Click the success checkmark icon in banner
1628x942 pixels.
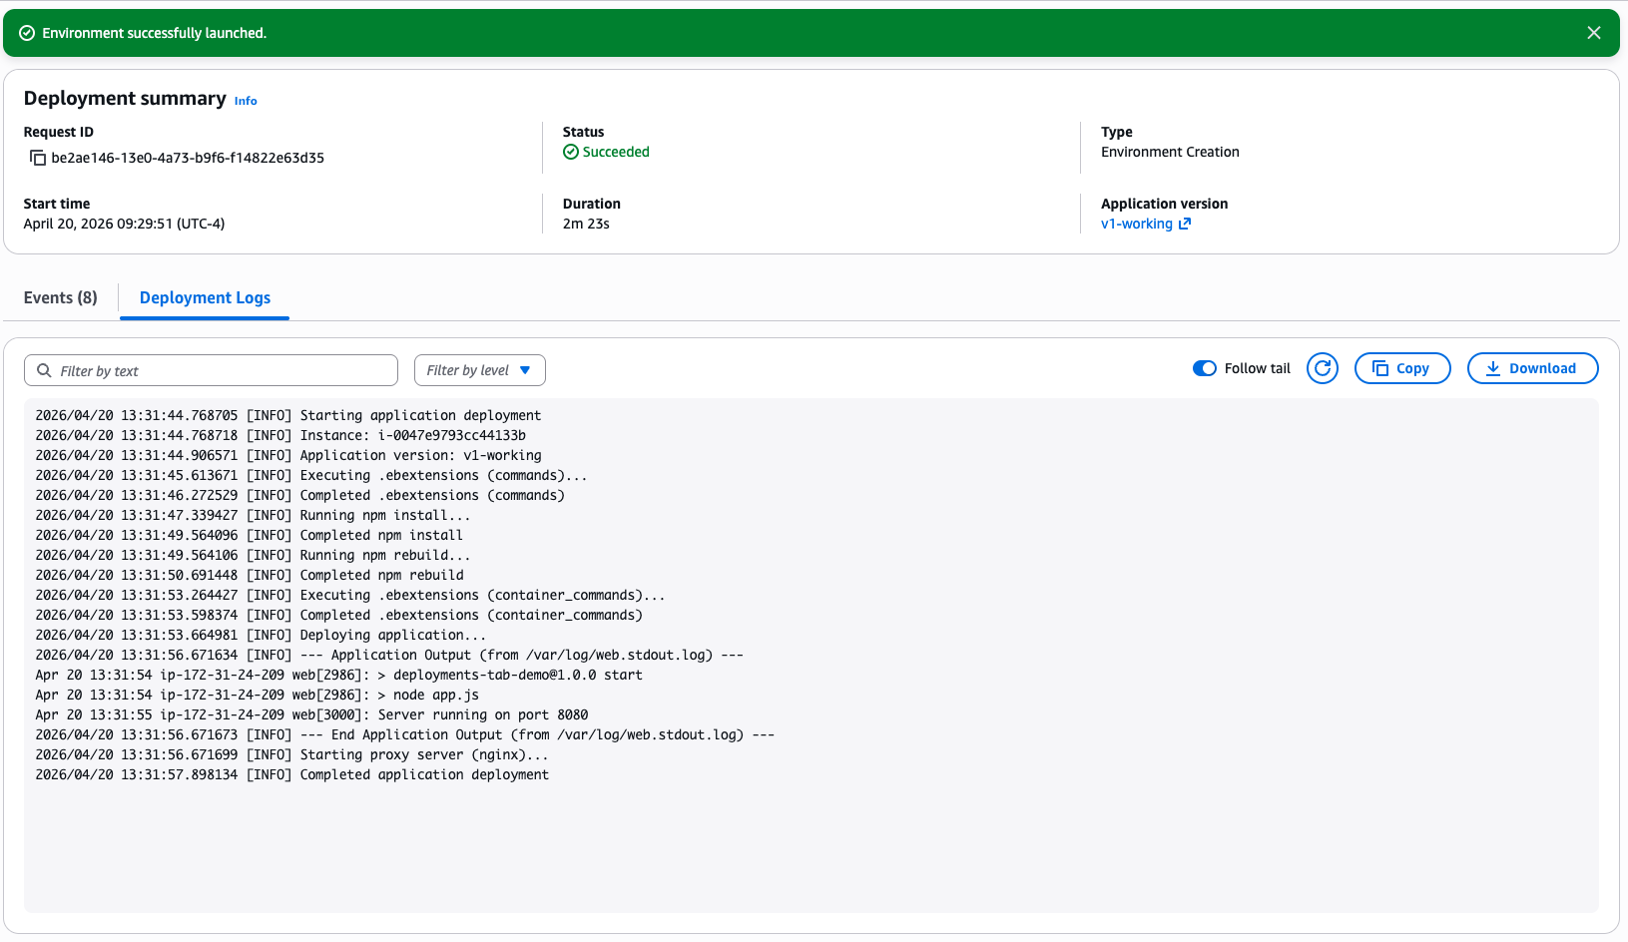27,33
